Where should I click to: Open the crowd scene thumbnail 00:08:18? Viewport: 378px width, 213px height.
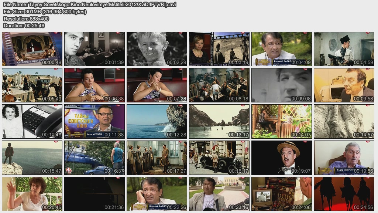click(219, 85)
